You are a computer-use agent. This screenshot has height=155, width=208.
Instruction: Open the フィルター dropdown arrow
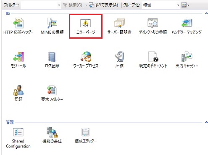pyautogui.click(x=59, y=5)
